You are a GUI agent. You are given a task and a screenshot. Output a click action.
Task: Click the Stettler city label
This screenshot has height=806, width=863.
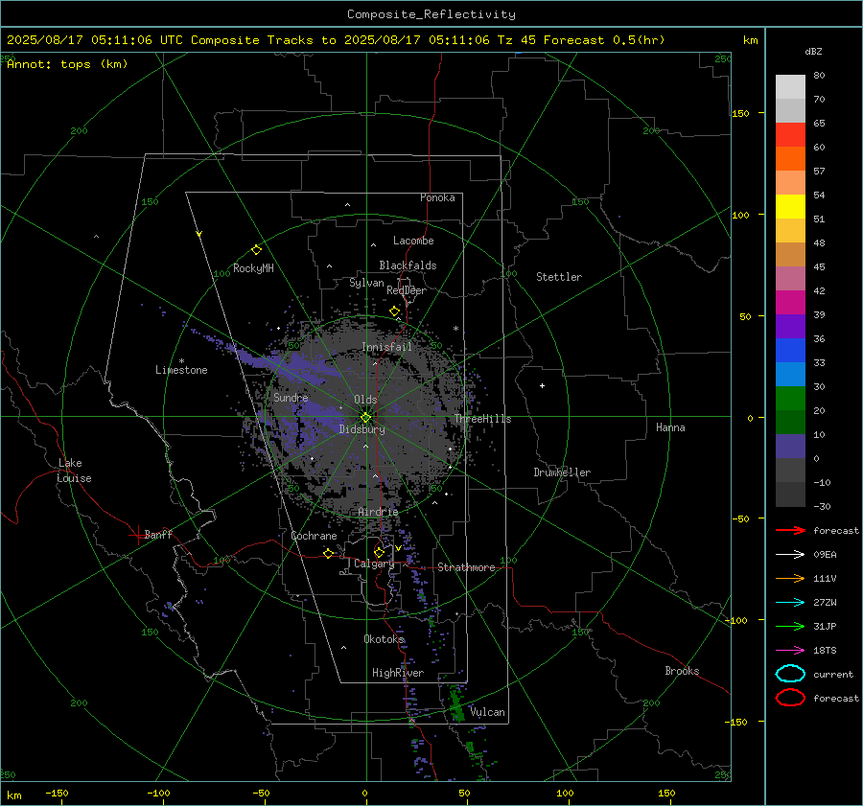(x=559, y=277)
